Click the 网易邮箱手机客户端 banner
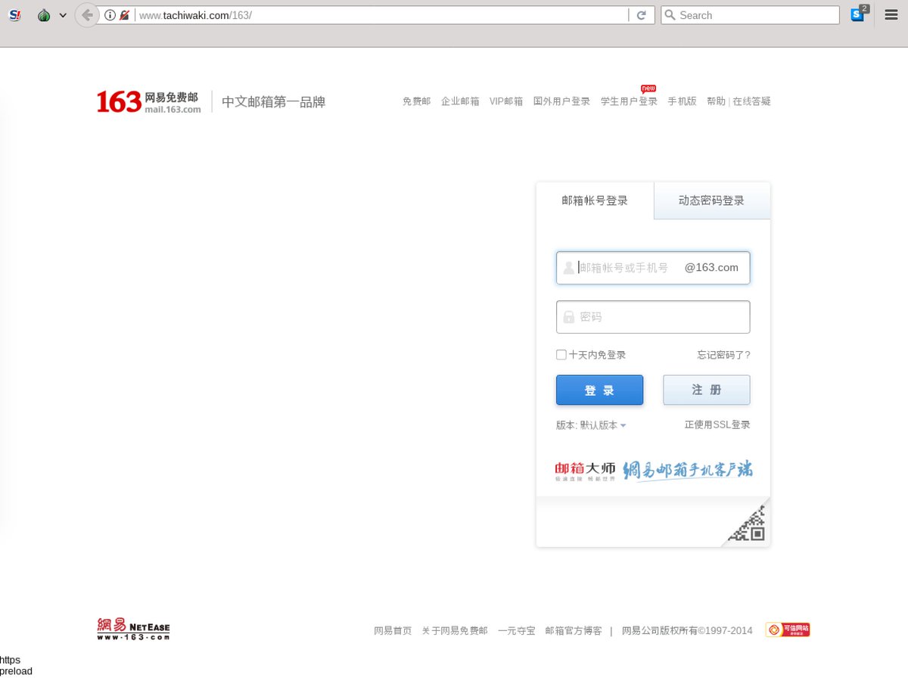The image size is (908, 684). 688,470
